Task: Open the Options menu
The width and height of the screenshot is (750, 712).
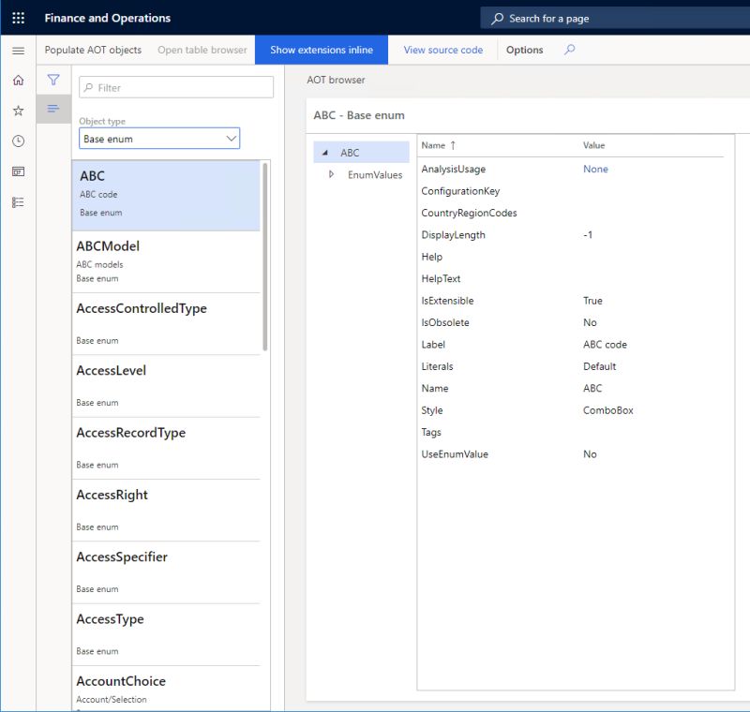Action: (x=524, y=50)
